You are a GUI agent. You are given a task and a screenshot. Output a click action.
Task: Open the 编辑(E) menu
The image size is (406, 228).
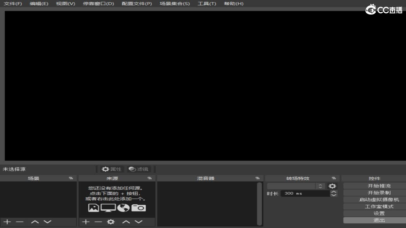pos(39,3)
